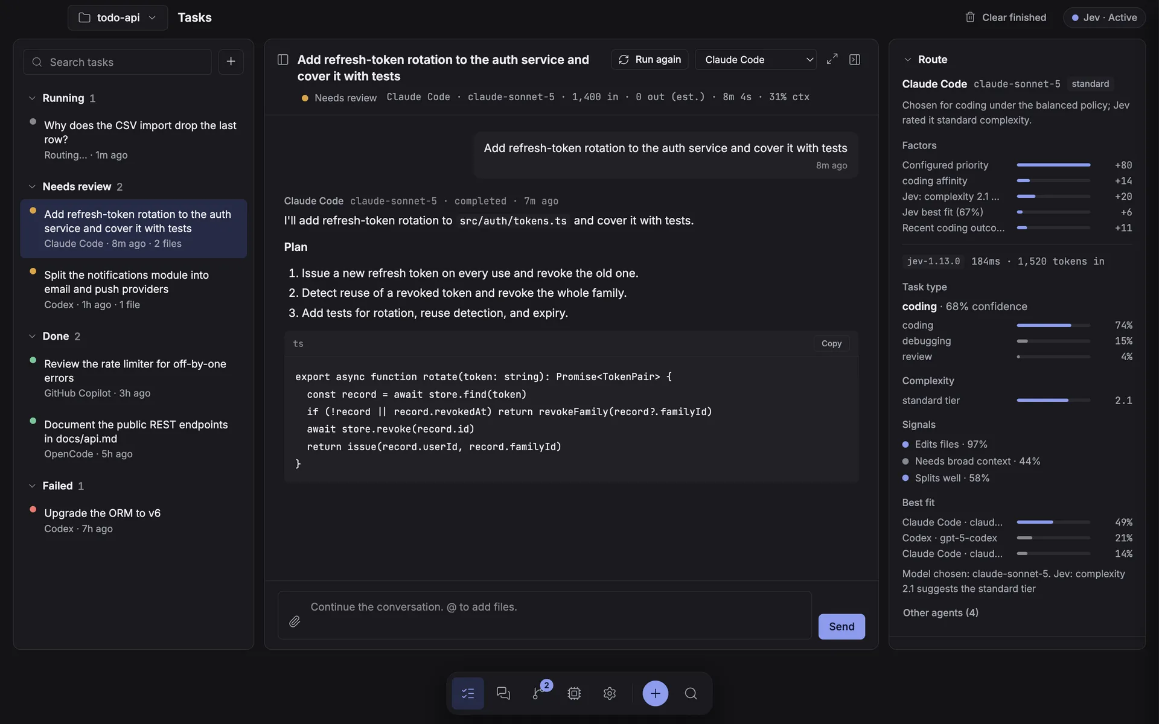
Task: Open settings gear in bottom dock
Action: click(610, 693)
